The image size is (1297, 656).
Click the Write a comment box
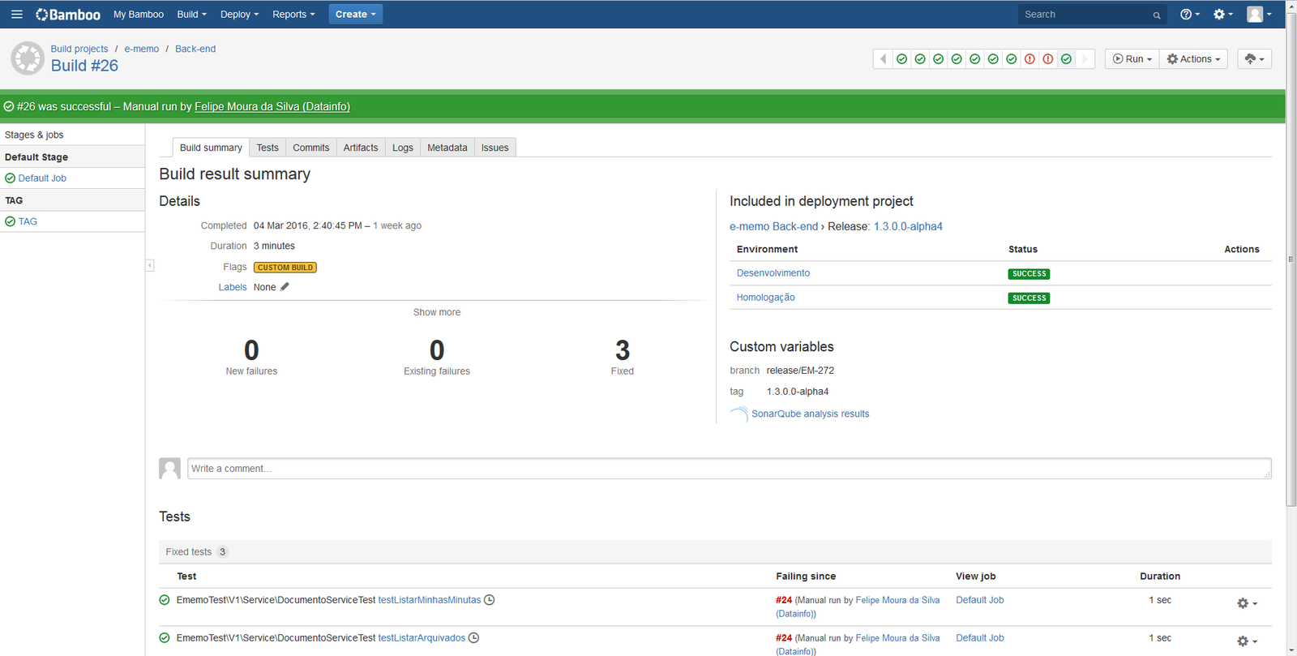click(x=730, y=469)
